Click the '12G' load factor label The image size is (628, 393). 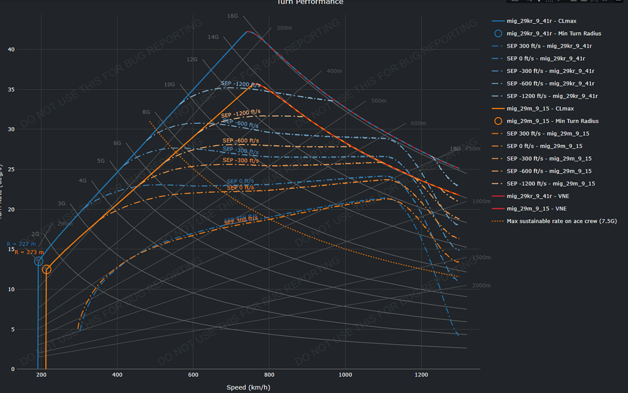click(192, 59)
